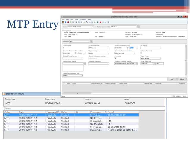Viewport: 190px width, 142px height.
Task: Click the magnifier icon next to Orderable field
Action: click(x=92, y=41)
